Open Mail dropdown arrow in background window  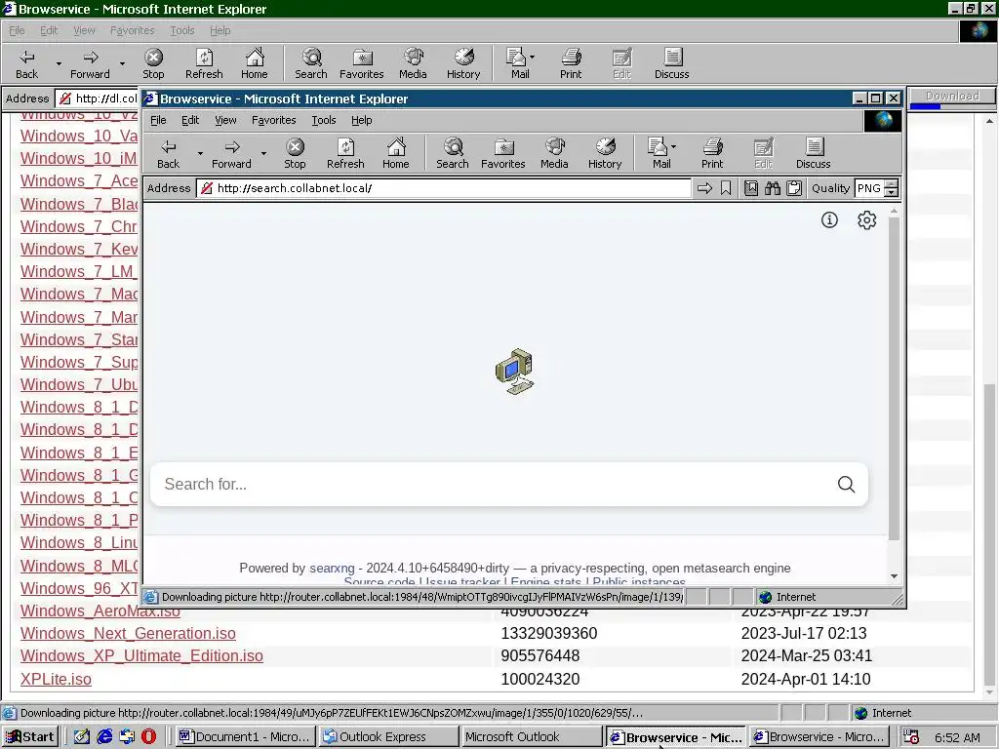(532, 57)
